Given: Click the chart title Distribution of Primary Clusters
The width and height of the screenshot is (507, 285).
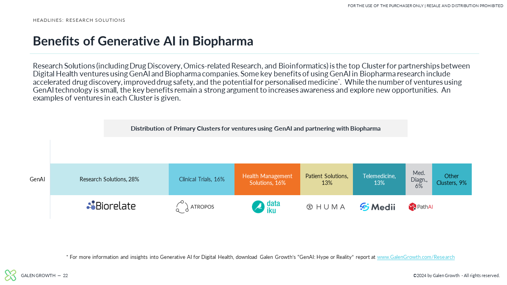Looking at the screenshot, I should 255,128.
